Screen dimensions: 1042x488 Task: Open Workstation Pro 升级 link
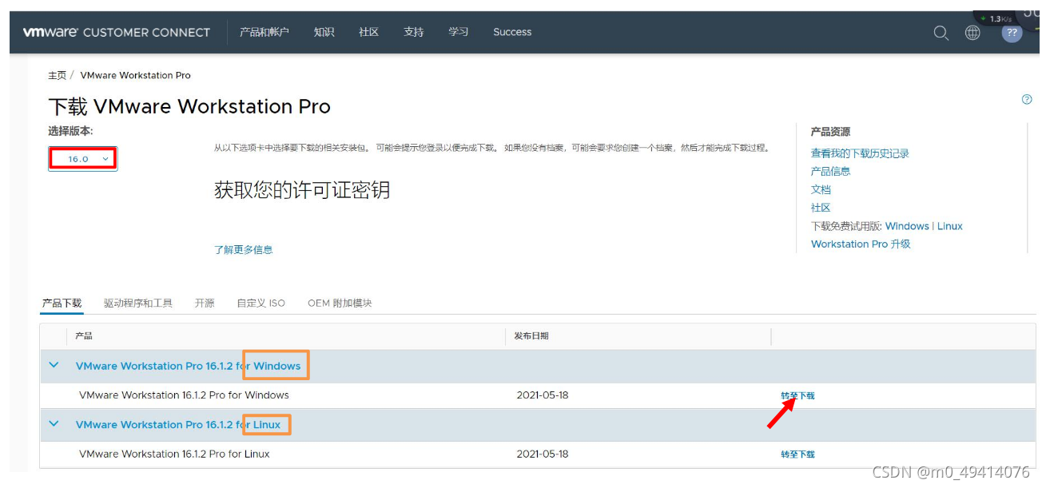coord(861,244)
